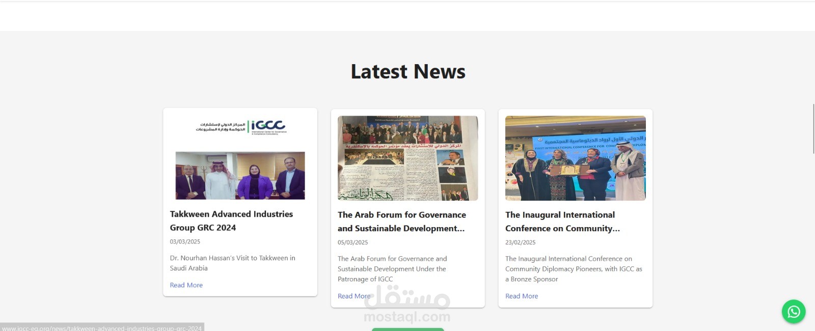Click the date 03/03/2025 on Takkween card
Image resolution: width=815 pixels, height=331 pixels.
(185, 242)
